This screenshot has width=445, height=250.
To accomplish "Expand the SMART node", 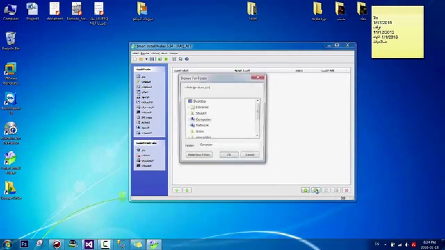I will (x=188, y=113).
